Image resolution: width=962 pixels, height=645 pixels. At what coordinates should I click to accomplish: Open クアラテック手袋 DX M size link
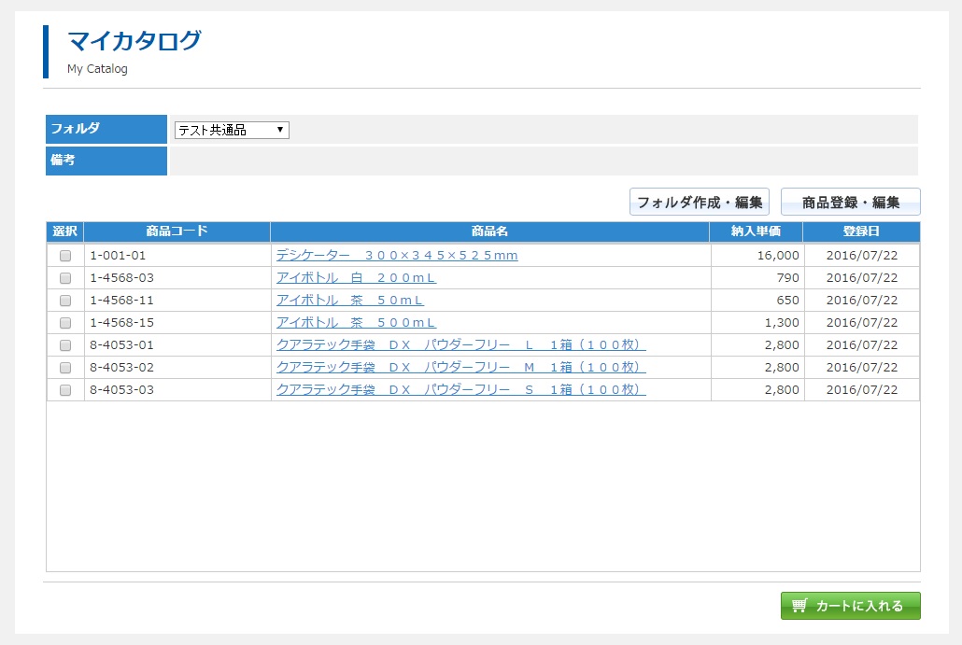pos(460,367)
